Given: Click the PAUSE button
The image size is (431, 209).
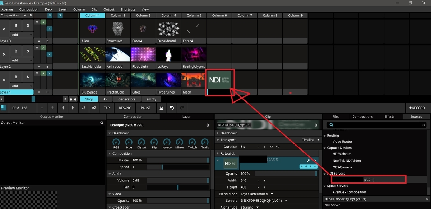Looking at the screenshot, I should pyautogui.click(x=145, y=108).
